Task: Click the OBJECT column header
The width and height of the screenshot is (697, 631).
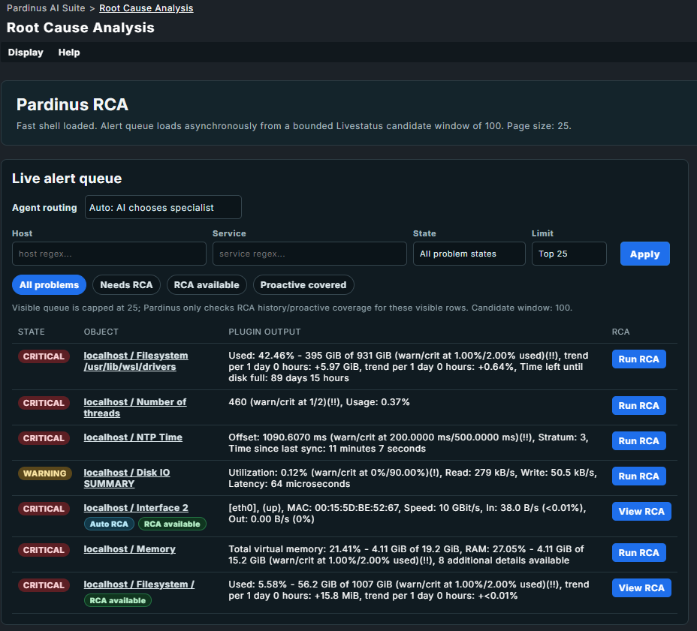Action: point(101,332)
